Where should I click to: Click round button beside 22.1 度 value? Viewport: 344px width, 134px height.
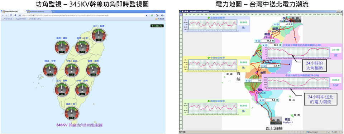point(266,45)
